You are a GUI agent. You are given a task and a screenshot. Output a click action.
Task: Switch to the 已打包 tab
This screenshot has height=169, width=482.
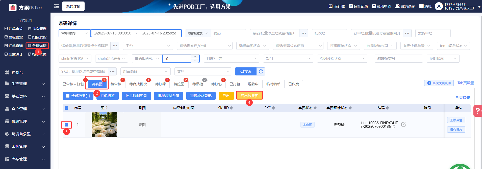235,84
